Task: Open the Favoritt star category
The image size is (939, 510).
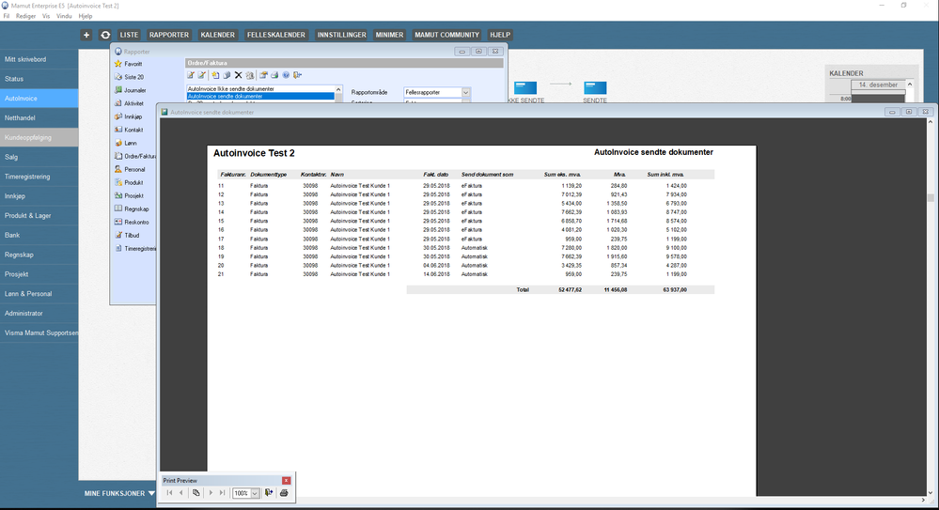Action: pyautogui.click(x=133, y=64)
